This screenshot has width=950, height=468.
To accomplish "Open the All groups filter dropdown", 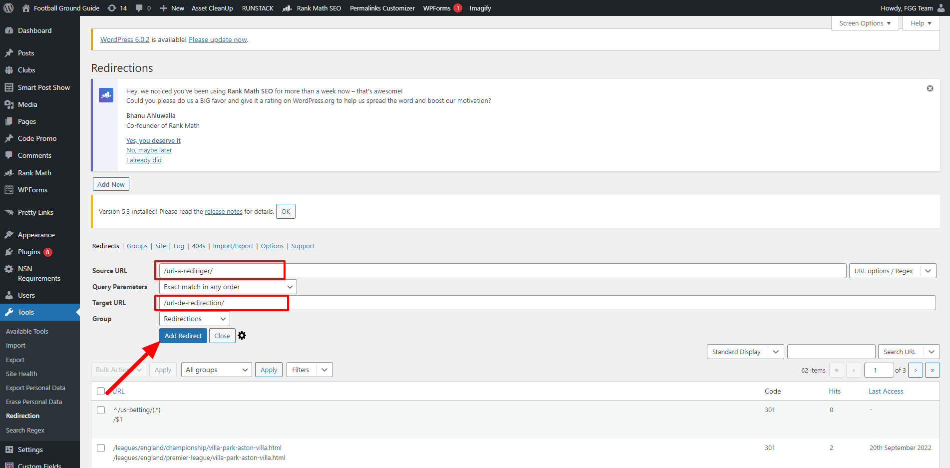I will point(216,370).
